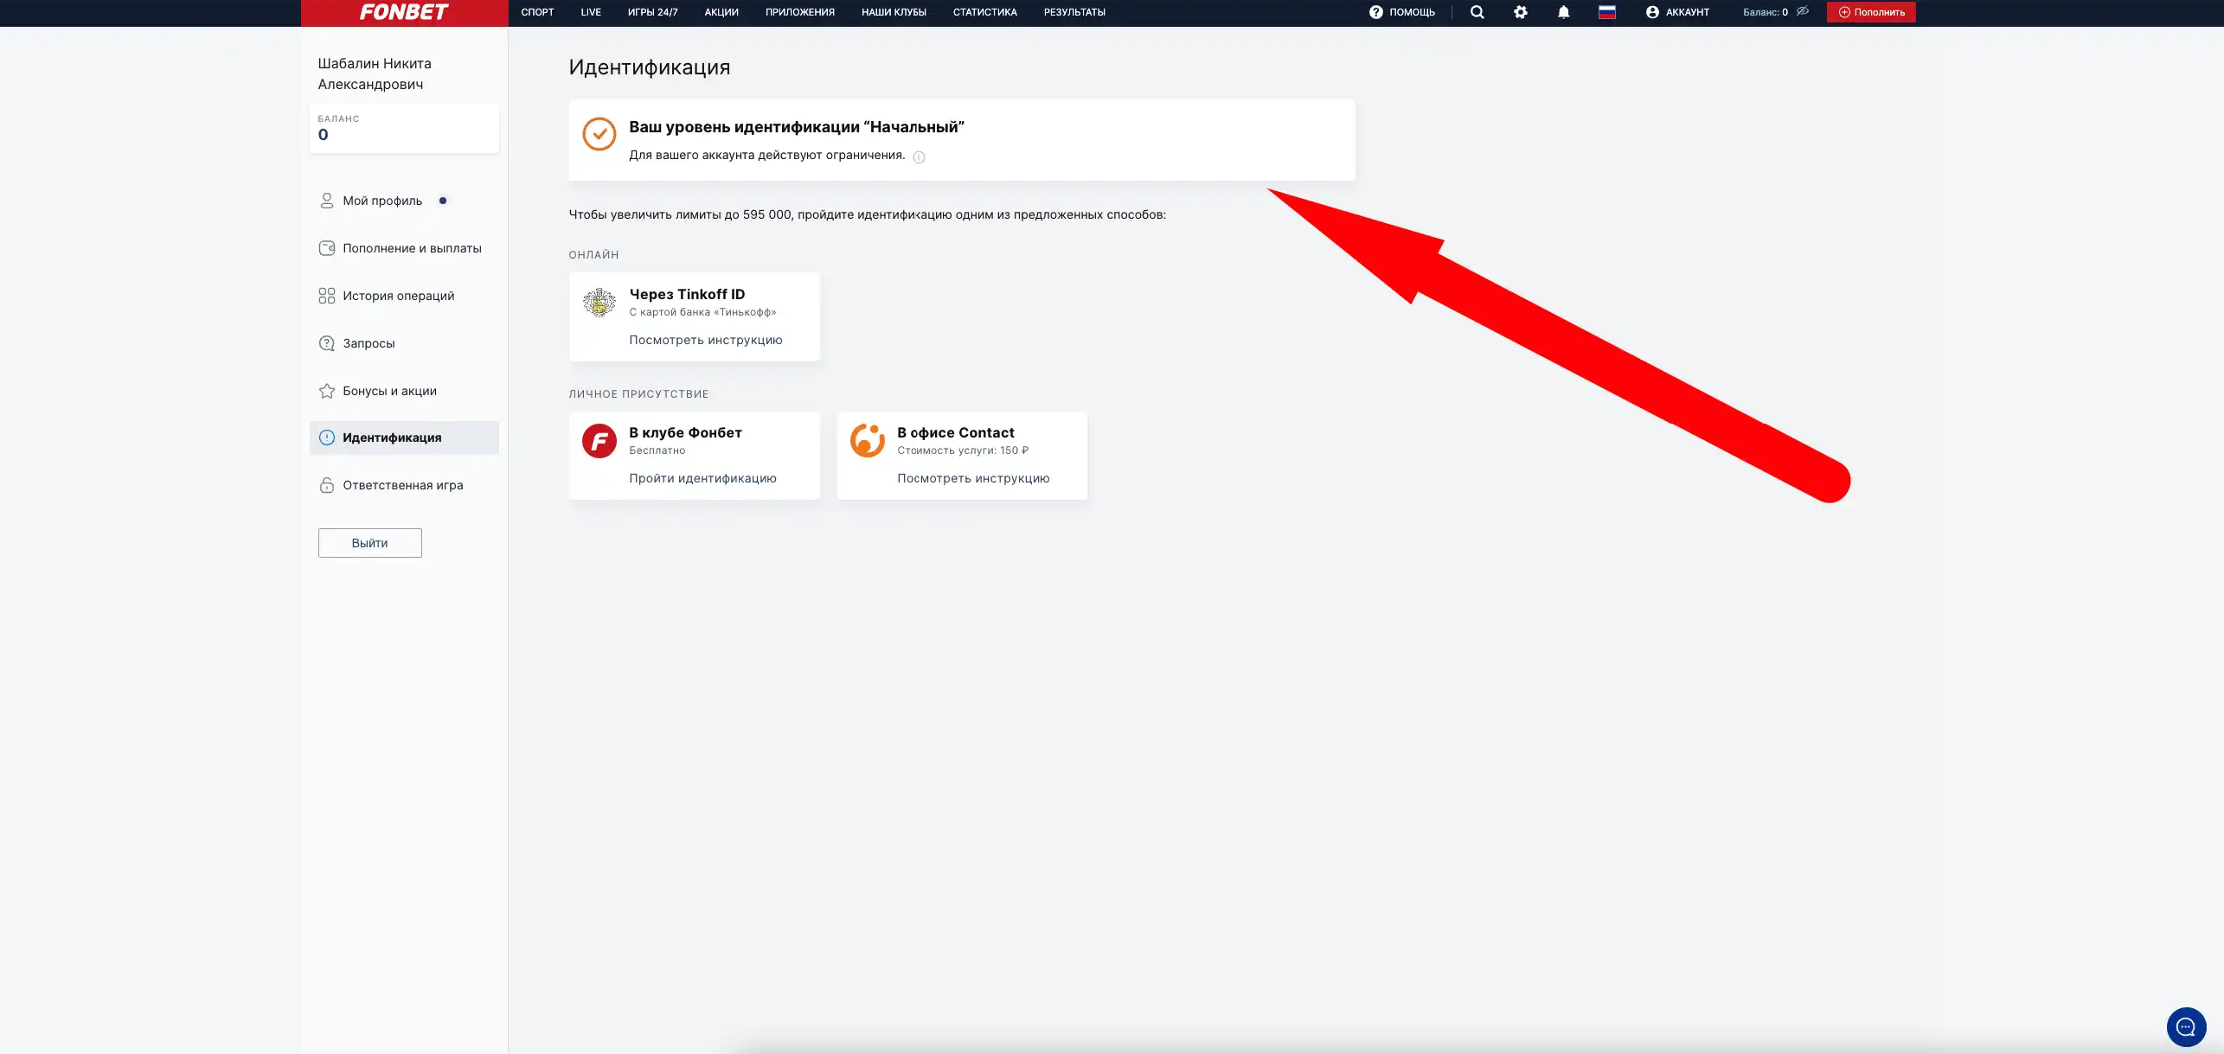Open РЕЗУЛЬТАТЫ in the top menu
Image resolution: width=2224 pixels, height=1054 pixels.
click(x=1074, y=12)
